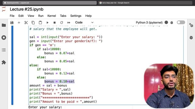
Task: Click the Python 3 (ipykernel) kernel name
Action: tap(149, 22)
